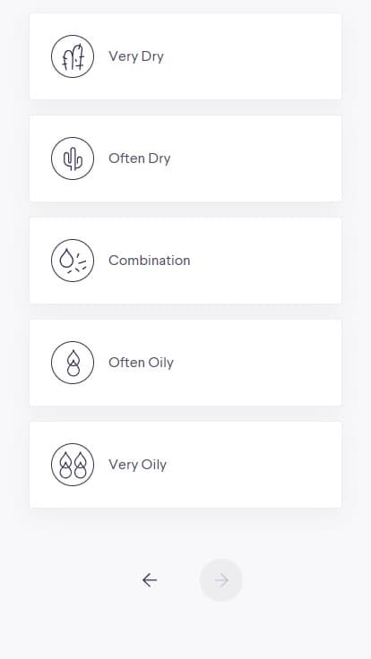Click the stacked droplets Often Oily icon

pos(73,363)
